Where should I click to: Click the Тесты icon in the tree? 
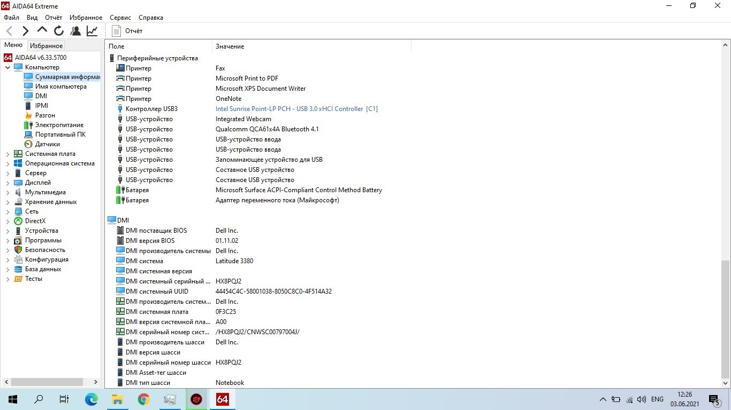[x=18, y=279]
